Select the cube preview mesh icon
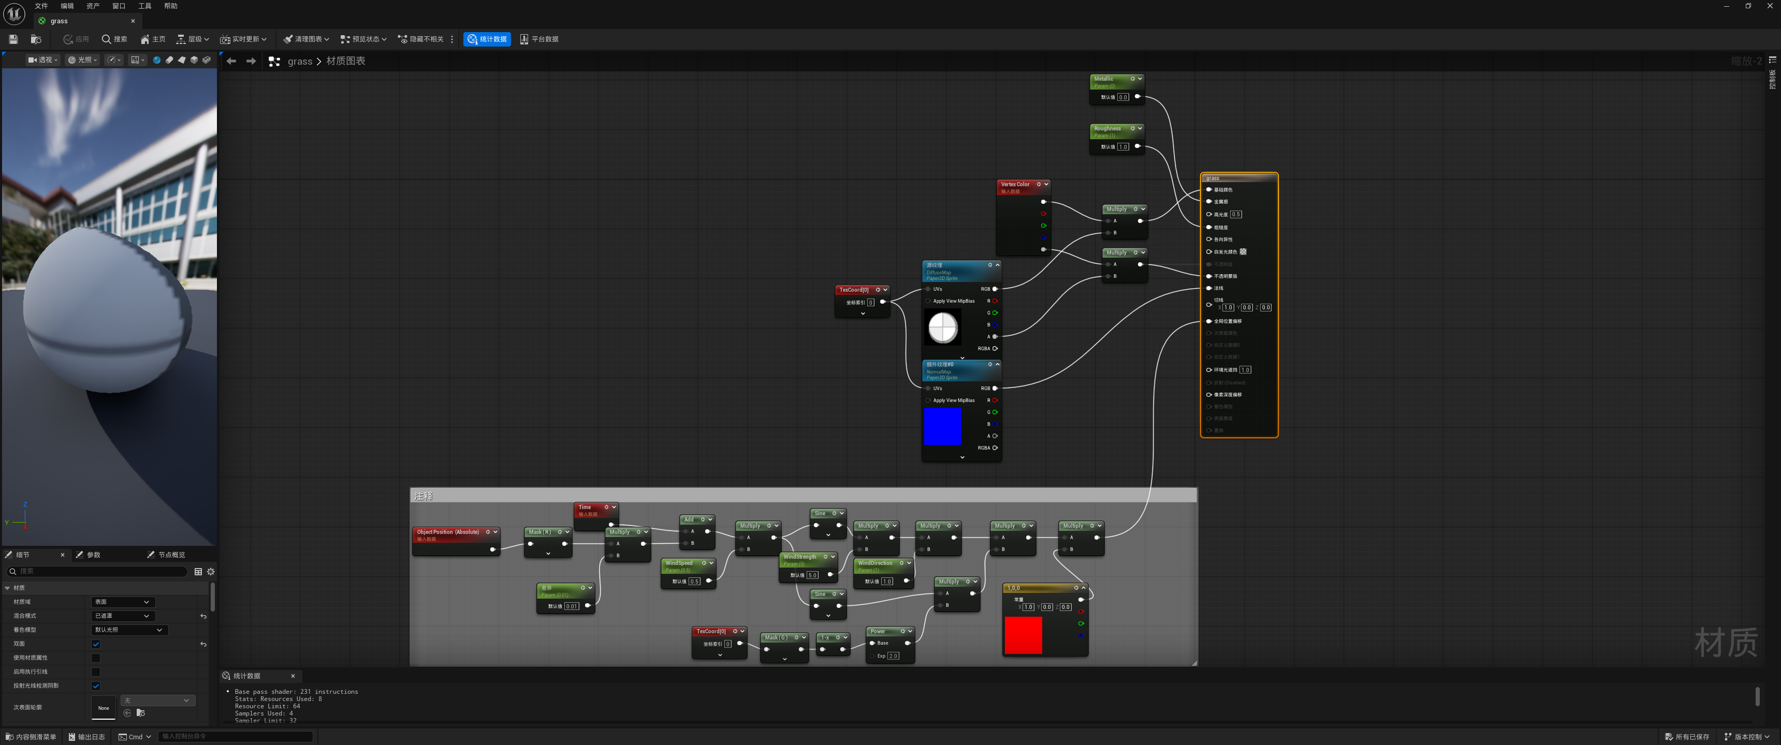1781x745 pixels. [x=194, y=60]
